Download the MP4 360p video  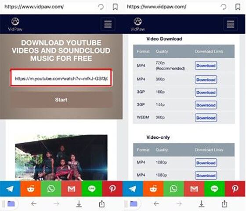click(206, 79)
